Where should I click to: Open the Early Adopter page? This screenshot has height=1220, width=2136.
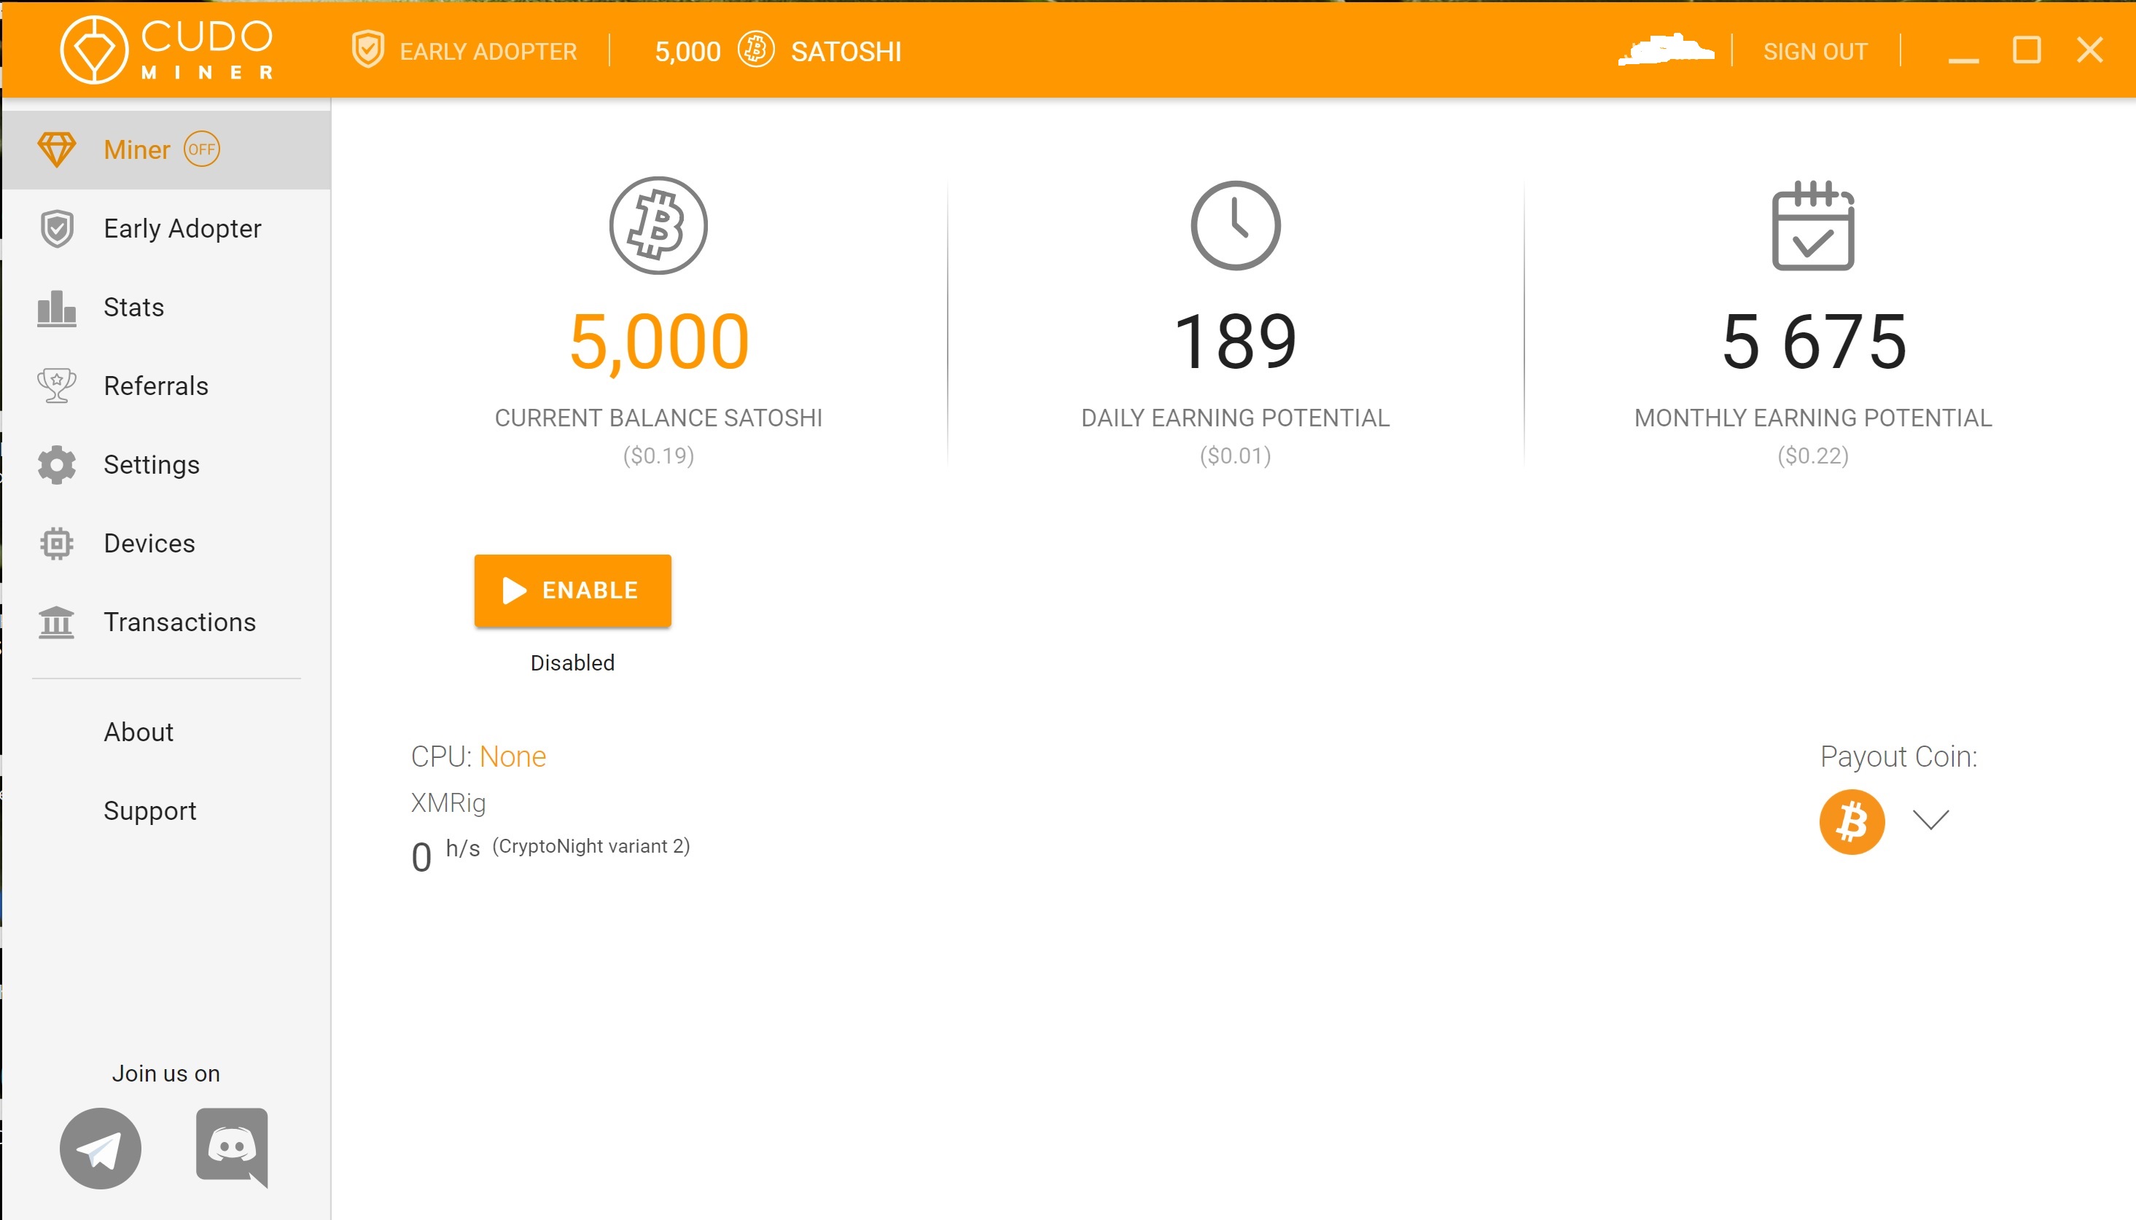click(167, 229)
